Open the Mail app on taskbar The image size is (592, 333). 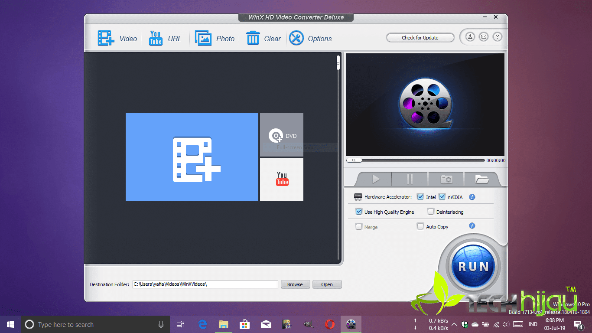point(266,324)
